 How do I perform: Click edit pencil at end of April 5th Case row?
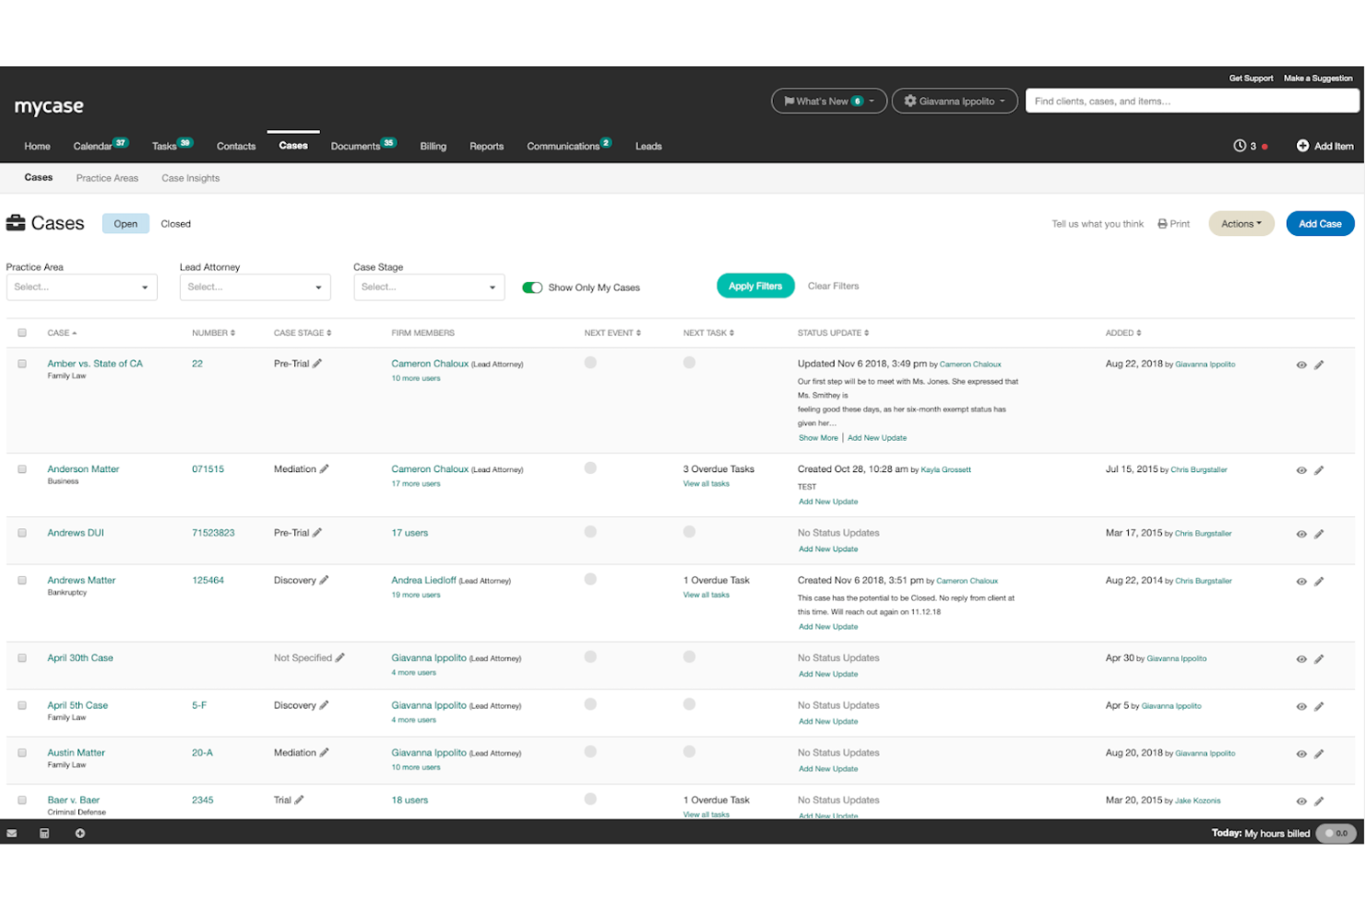click(1319, 706)
